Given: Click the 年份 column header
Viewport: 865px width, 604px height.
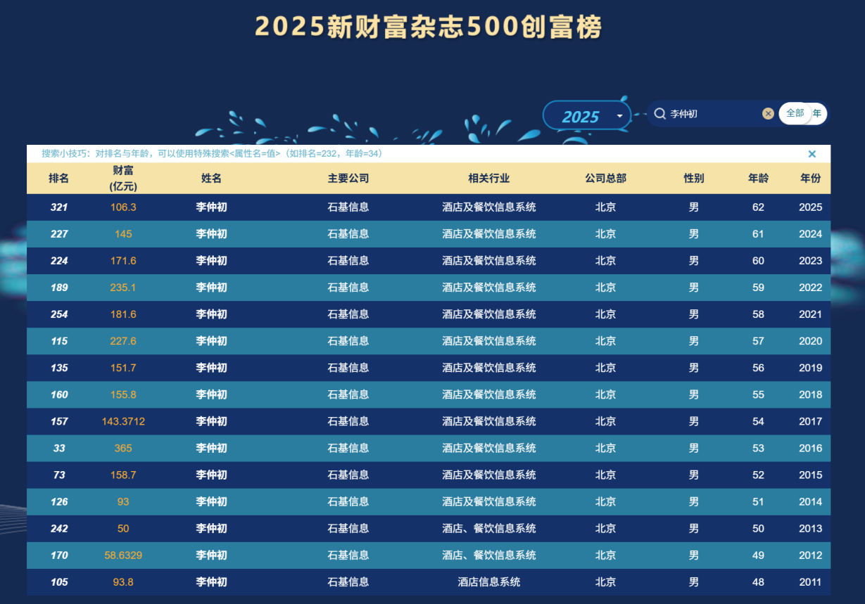Looking at the screenshot, I should coord(810,179).
